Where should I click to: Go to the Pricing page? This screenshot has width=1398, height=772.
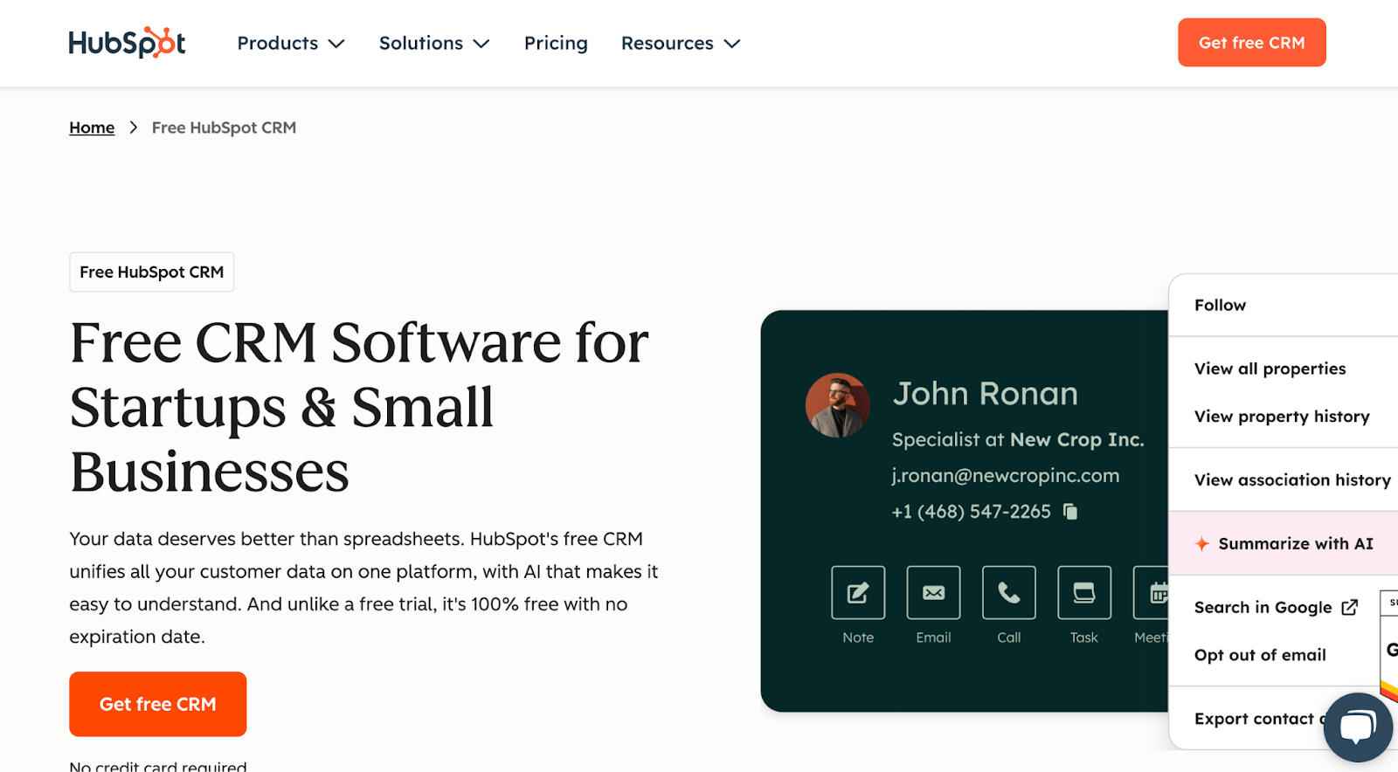coord(556,43)
